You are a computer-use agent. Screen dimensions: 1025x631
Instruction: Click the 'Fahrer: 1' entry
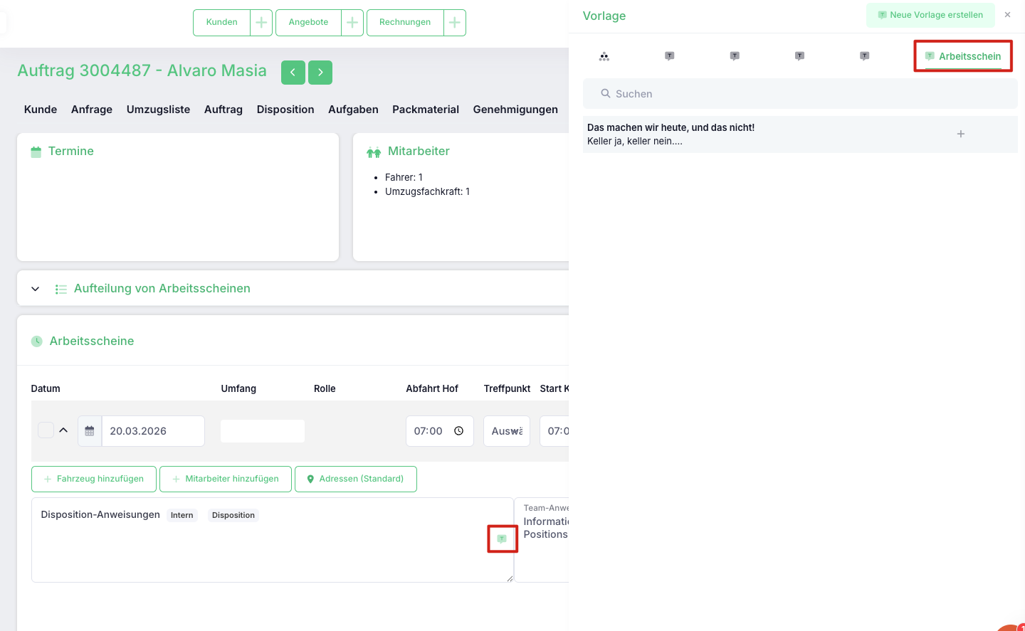[404, 177]
